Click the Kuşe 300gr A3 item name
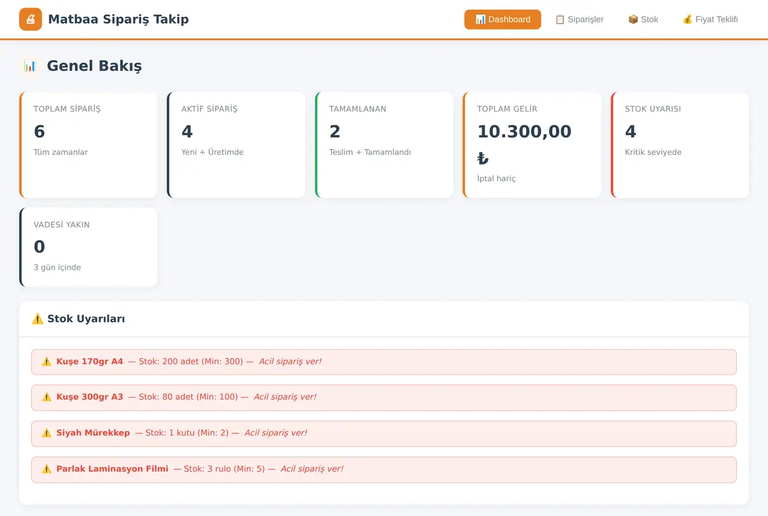768x516 pixels. click(x=90, y=397)
